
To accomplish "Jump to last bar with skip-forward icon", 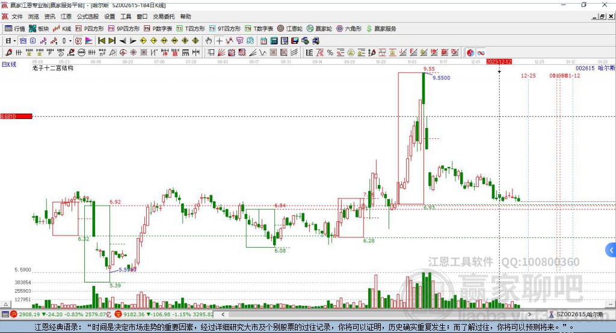I will click(112, 41).
